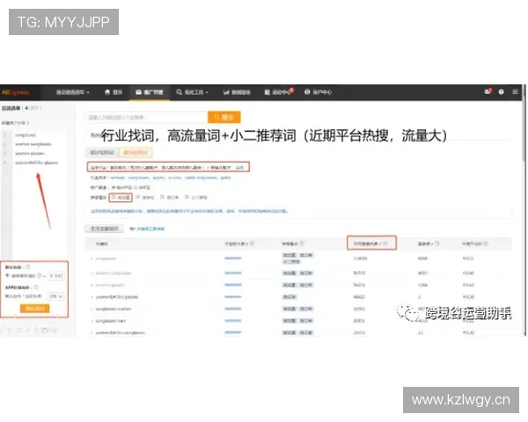Viewport: 528px width, 422px height.
Task: Click the 'vintage' industry hot word link
Action: (x=118, y=178)
